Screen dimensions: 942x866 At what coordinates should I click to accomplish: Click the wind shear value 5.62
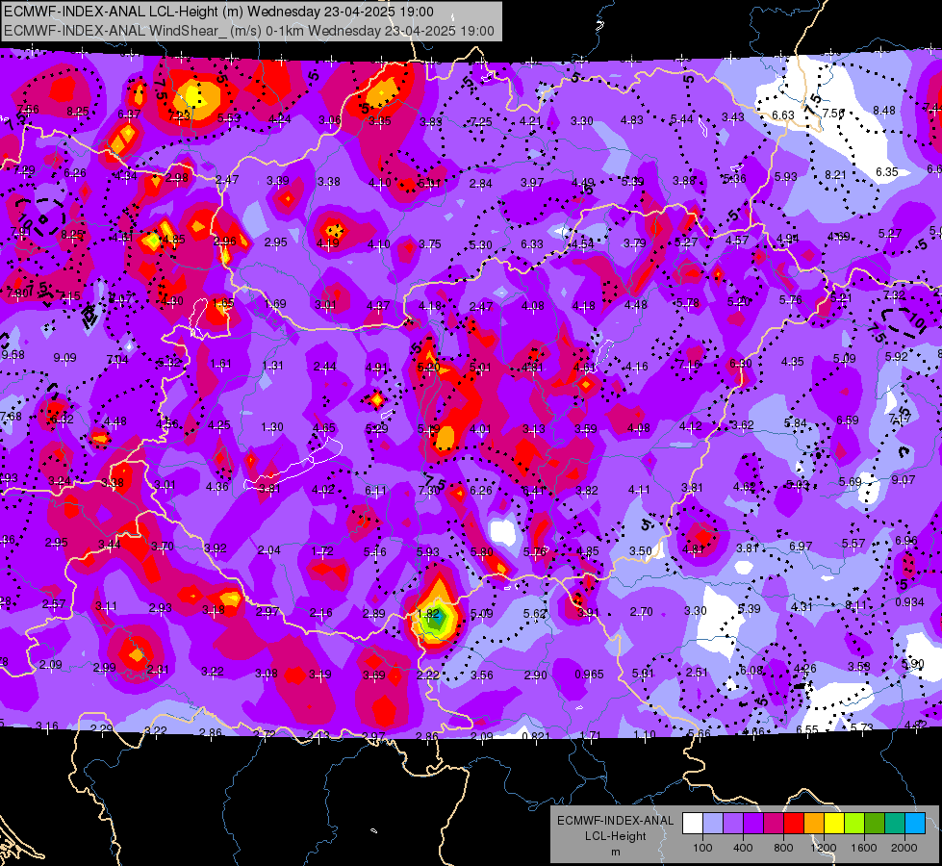(x=535, y=614)
